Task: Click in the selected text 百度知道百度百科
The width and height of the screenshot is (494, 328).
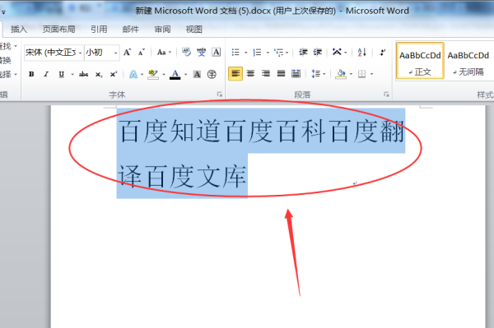Action: click(222, 132)
